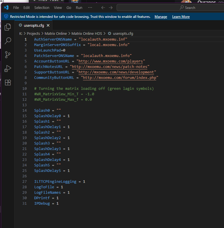The height and width of the screenshot is (228, 224).
Task: Open the Selection menu
Action: (x=42, y=8)
